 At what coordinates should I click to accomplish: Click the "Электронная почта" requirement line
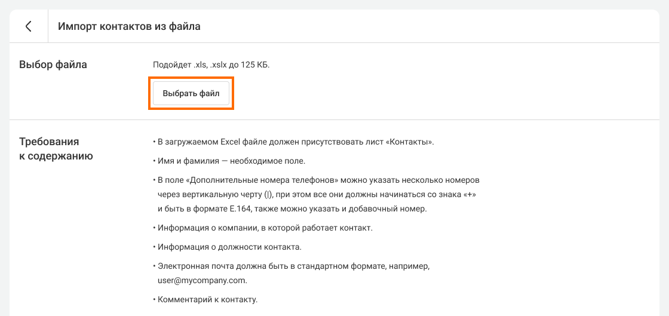point(293,266)
